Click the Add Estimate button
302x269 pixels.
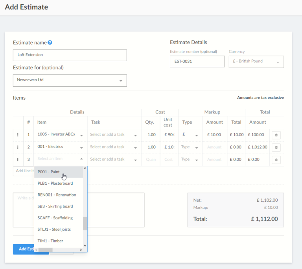24,249
